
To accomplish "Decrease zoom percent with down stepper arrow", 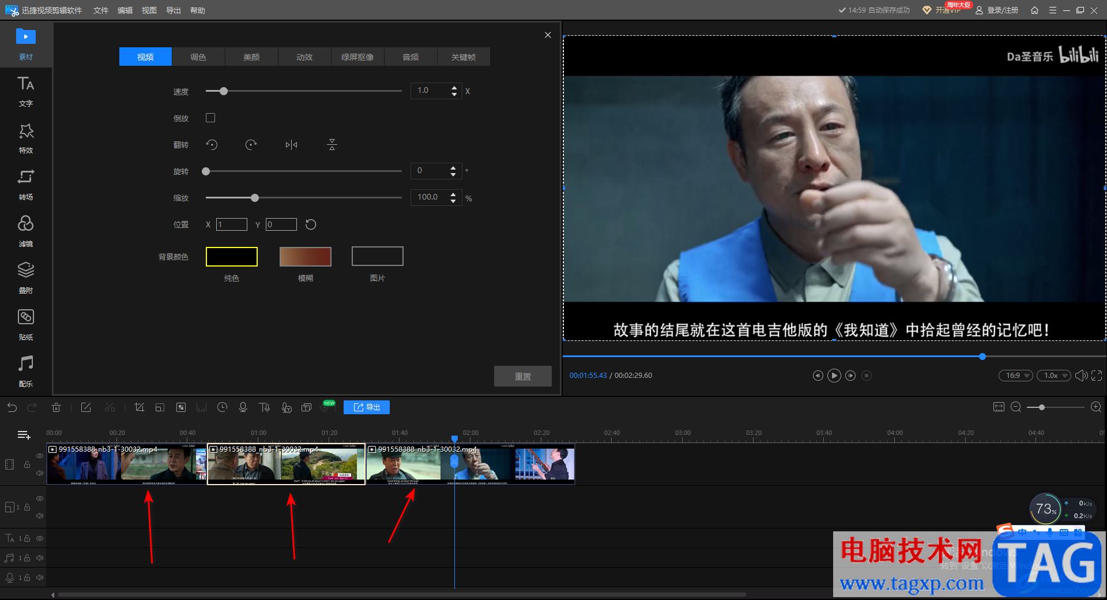I will click(453, 201).
